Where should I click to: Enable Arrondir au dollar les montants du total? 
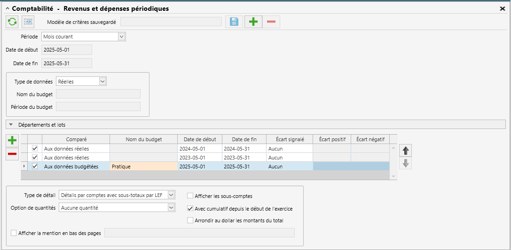pyautogui.click(x=190, y=220)
